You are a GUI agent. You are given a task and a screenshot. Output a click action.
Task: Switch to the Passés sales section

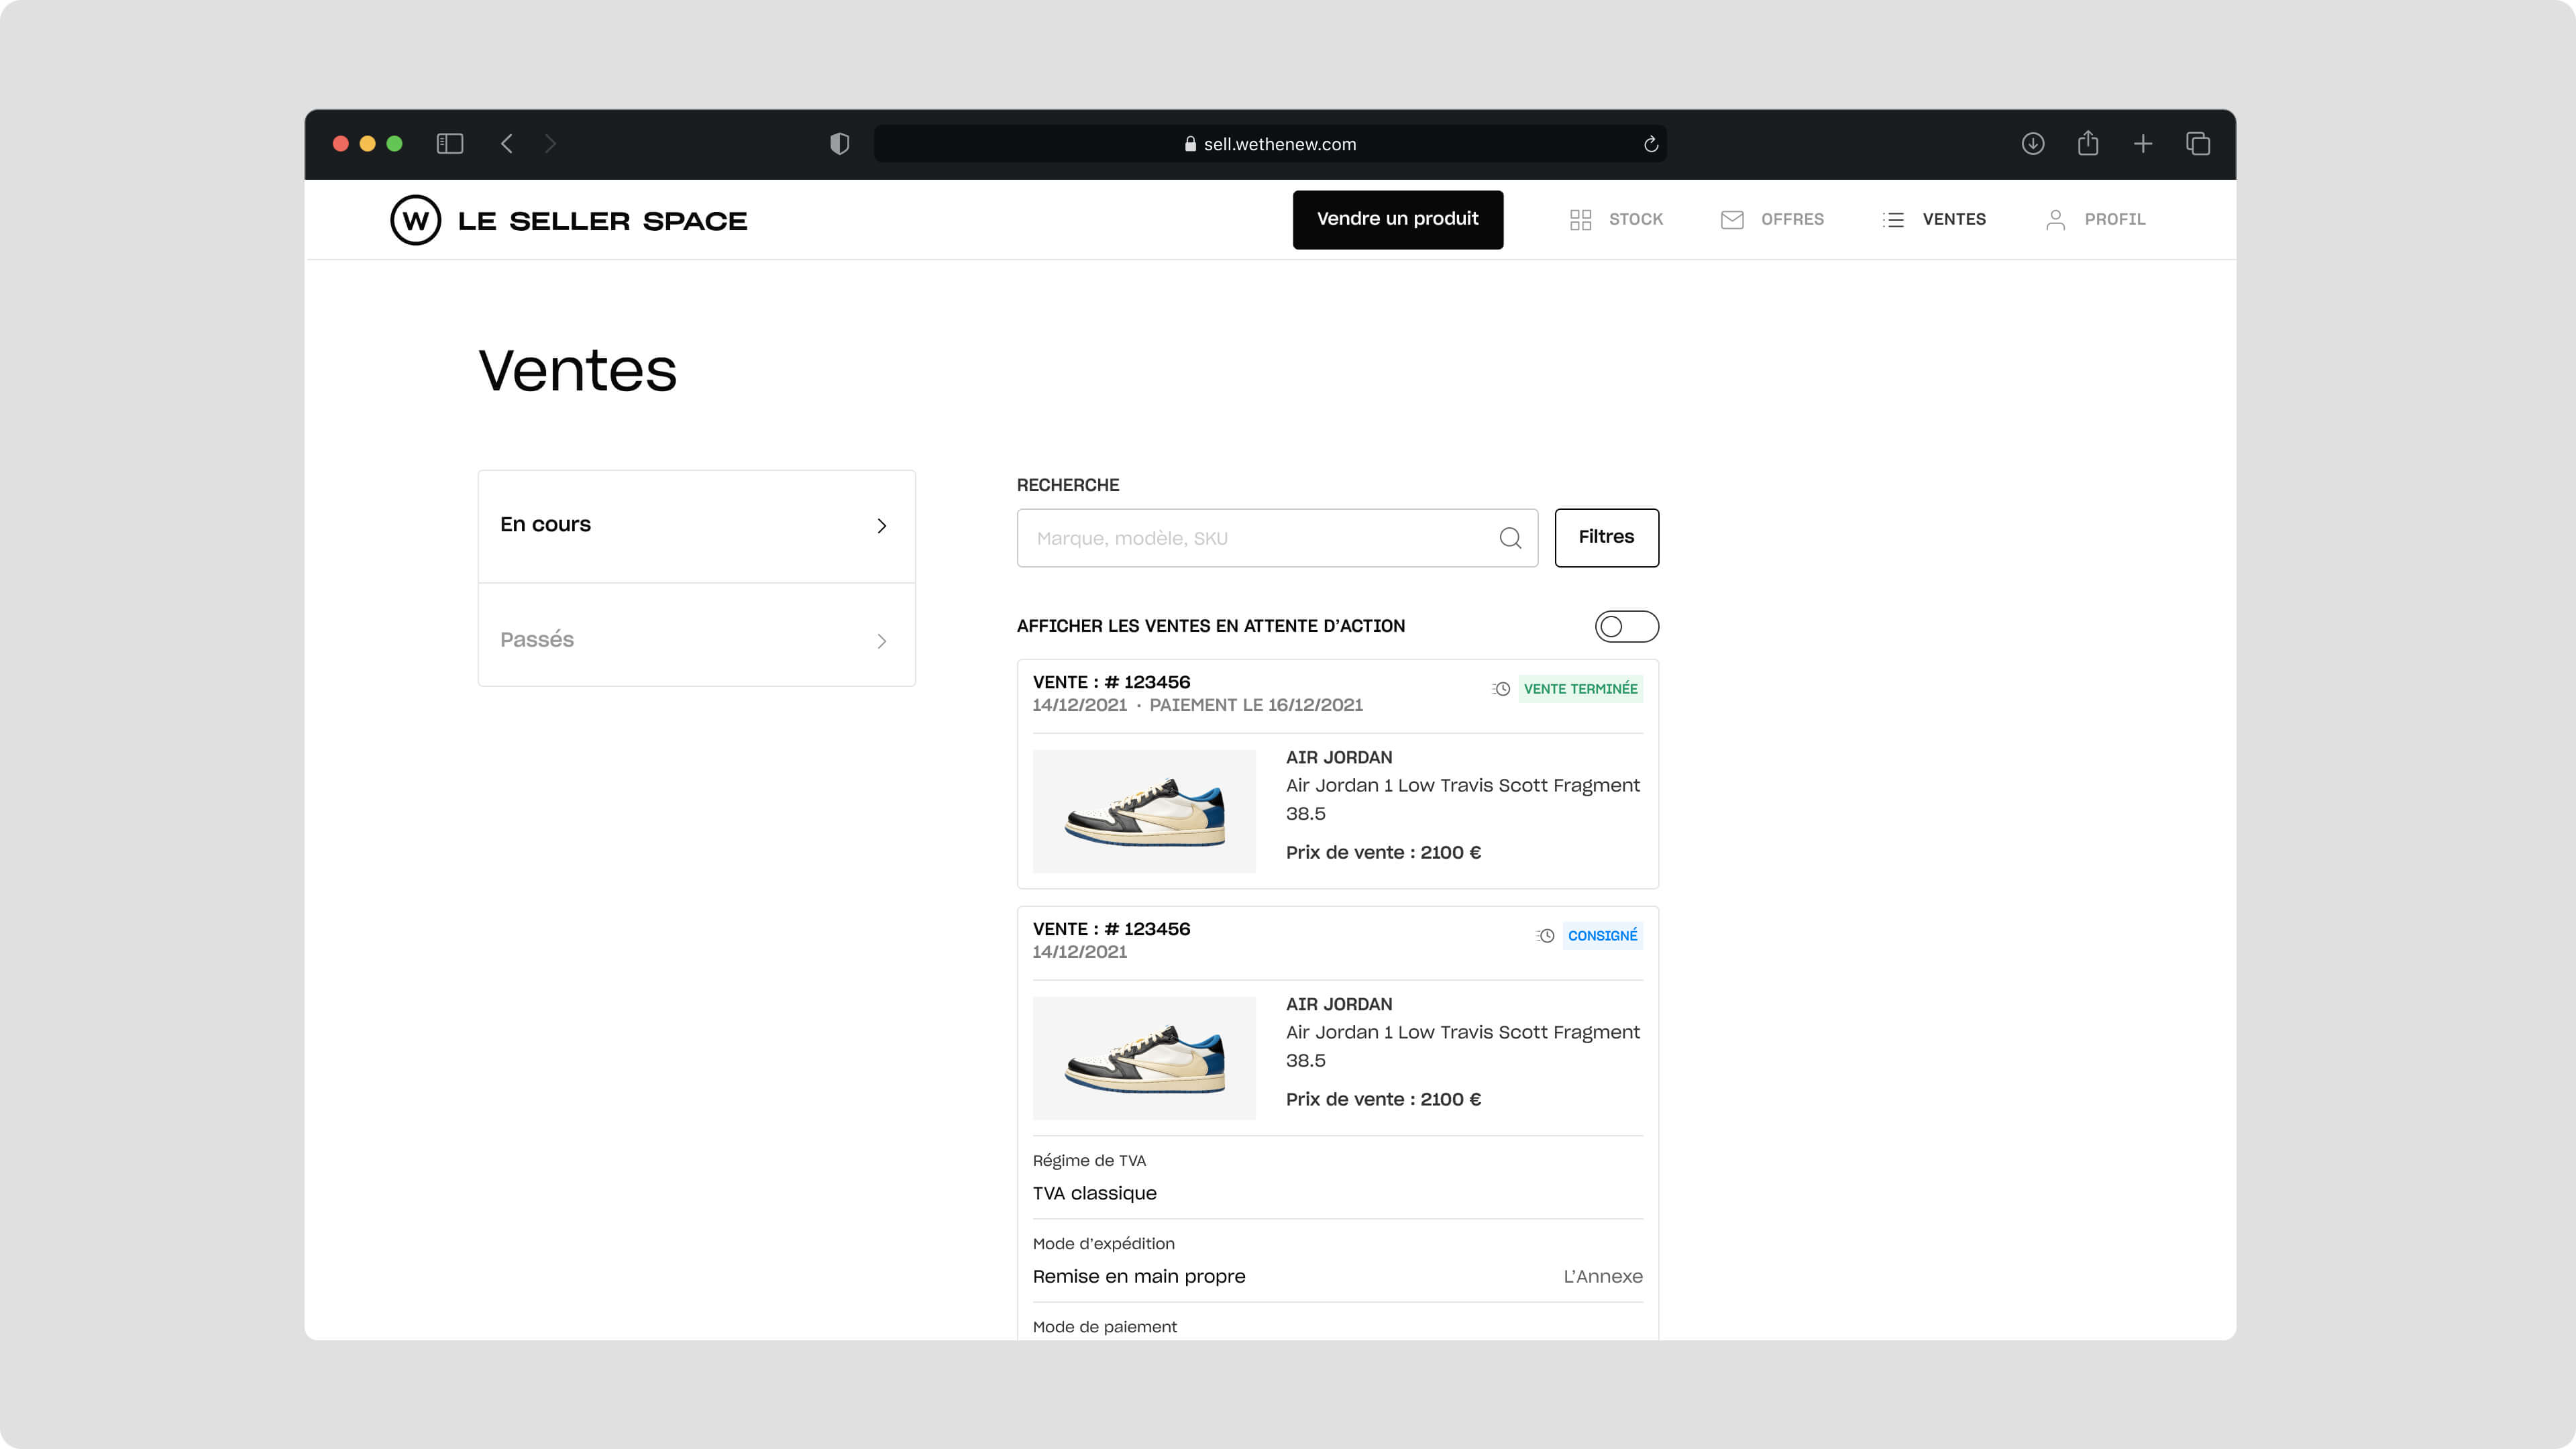pyautogui.click(x=697, y=636)
